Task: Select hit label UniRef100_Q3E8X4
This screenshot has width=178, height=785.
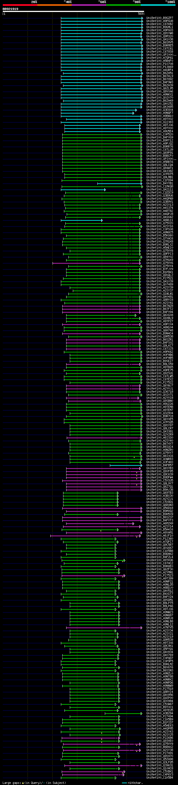Action: pos(160,110)
